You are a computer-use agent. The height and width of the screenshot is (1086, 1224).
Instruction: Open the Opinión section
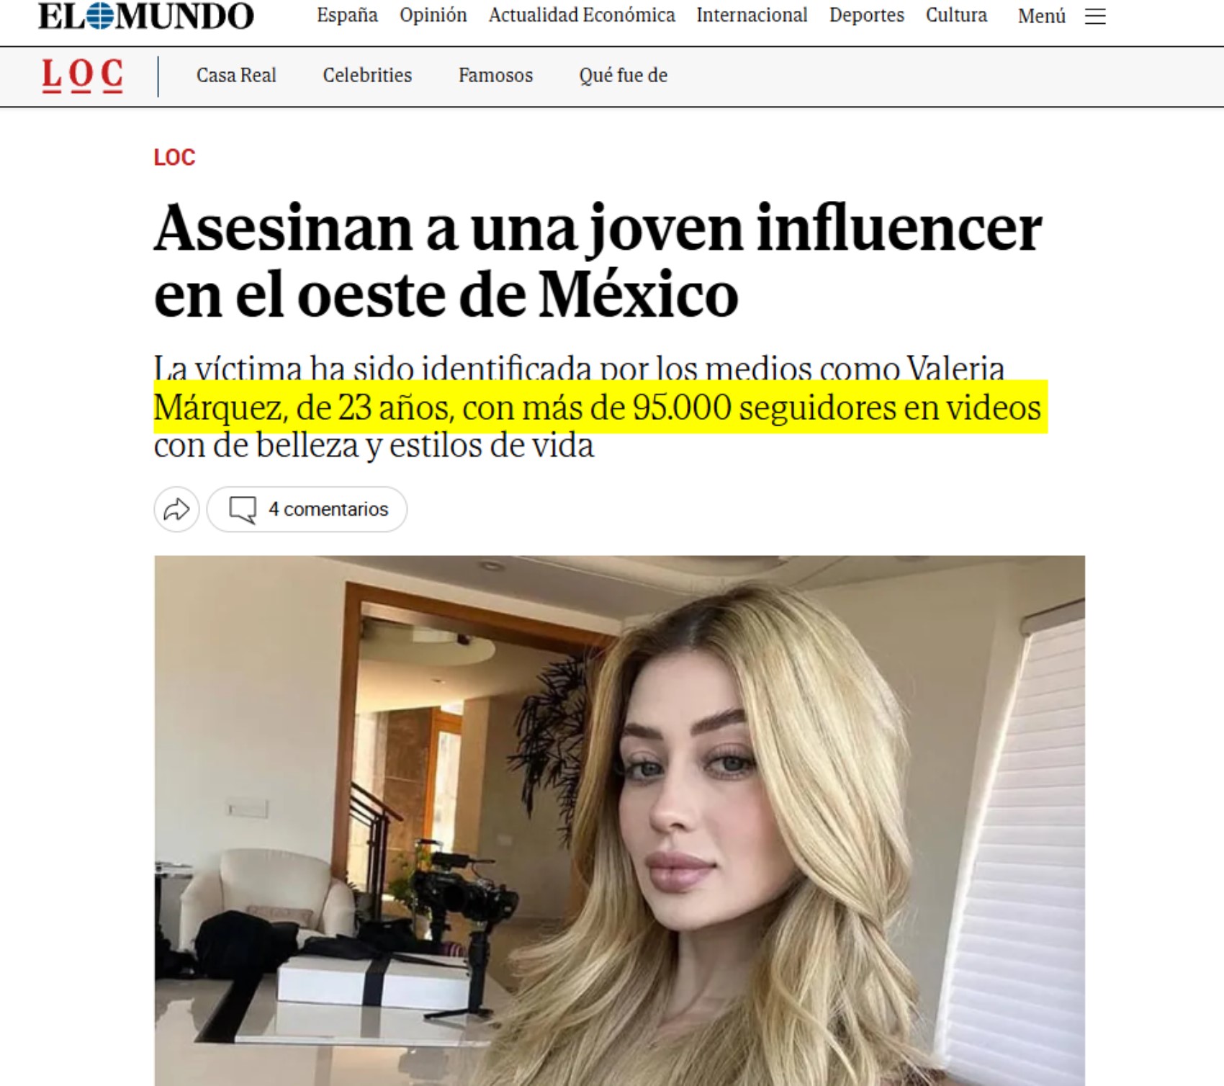(433, 15)
